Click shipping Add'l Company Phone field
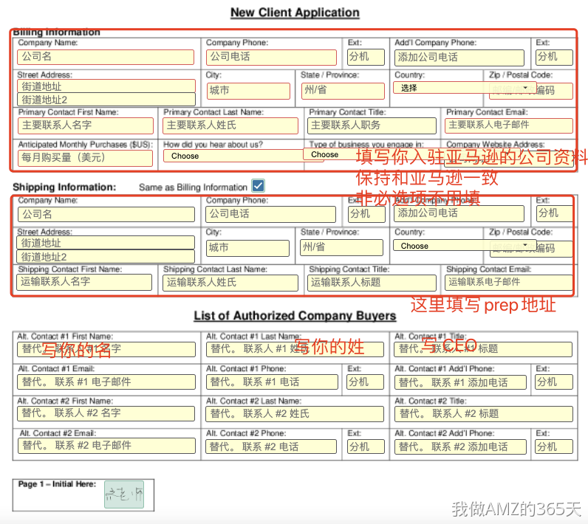Screen dimensions: 588x524 point(459,213)
